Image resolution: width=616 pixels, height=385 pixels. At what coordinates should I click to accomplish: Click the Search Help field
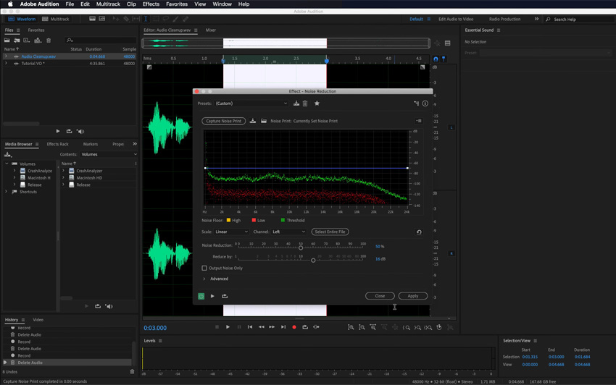pos(580,20)
